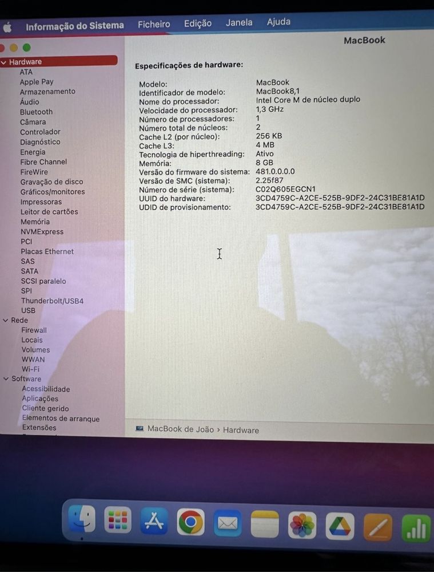This screenshot has width=434, height=572.
Task: Select SAS in the sidebar
Action: pyautogui.click(x=27, y=261)
